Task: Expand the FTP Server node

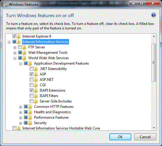Action: coord(15,47)
